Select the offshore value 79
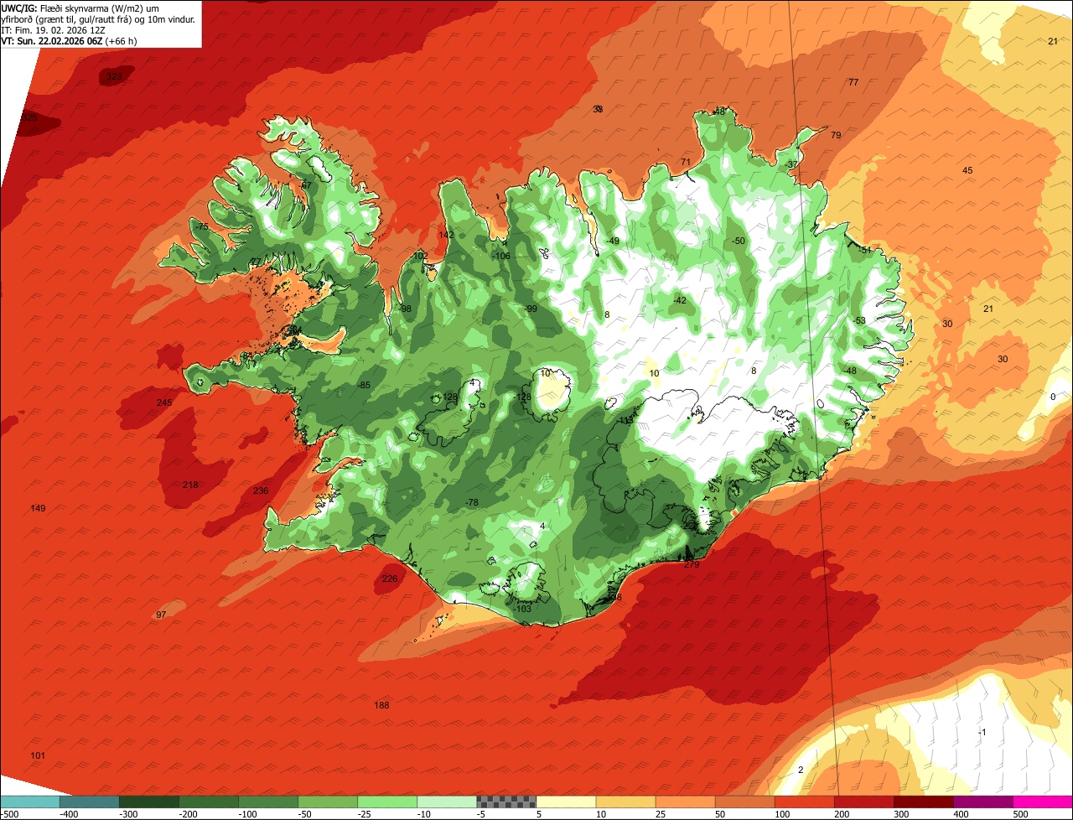 (835, 135)
